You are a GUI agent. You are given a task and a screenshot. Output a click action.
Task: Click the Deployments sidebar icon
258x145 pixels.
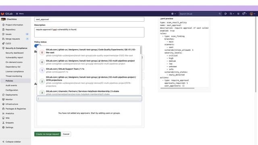coord(3,95)
